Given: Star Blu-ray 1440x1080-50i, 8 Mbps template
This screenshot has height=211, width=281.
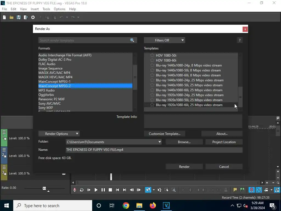Looking at the screenshot, I should point(152,70).
